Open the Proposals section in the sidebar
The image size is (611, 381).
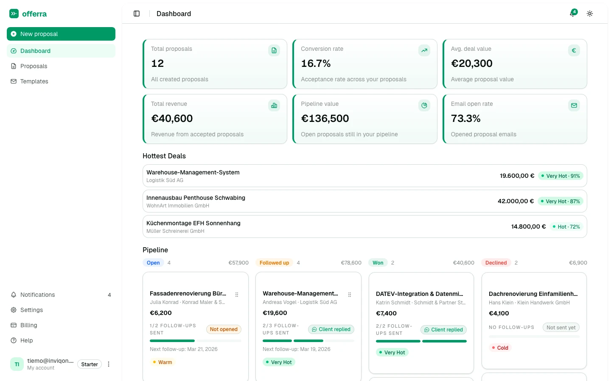[x=34, y=66]
